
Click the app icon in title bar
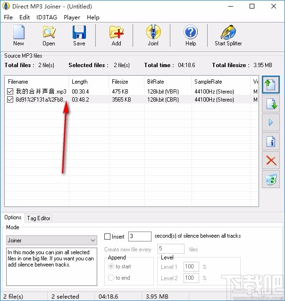point(6,6)
